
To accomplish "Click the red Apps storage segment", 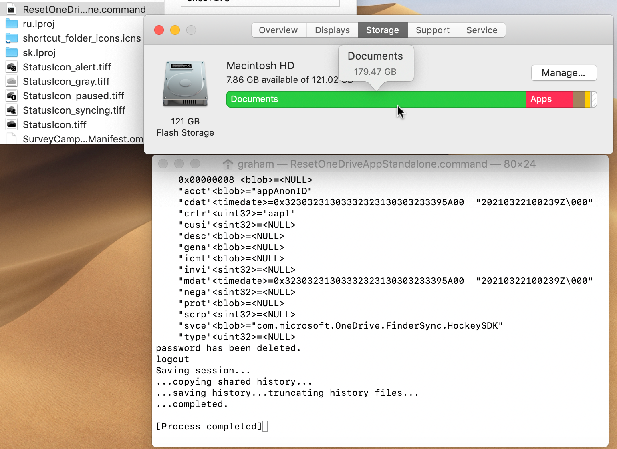I will point(549,99).
